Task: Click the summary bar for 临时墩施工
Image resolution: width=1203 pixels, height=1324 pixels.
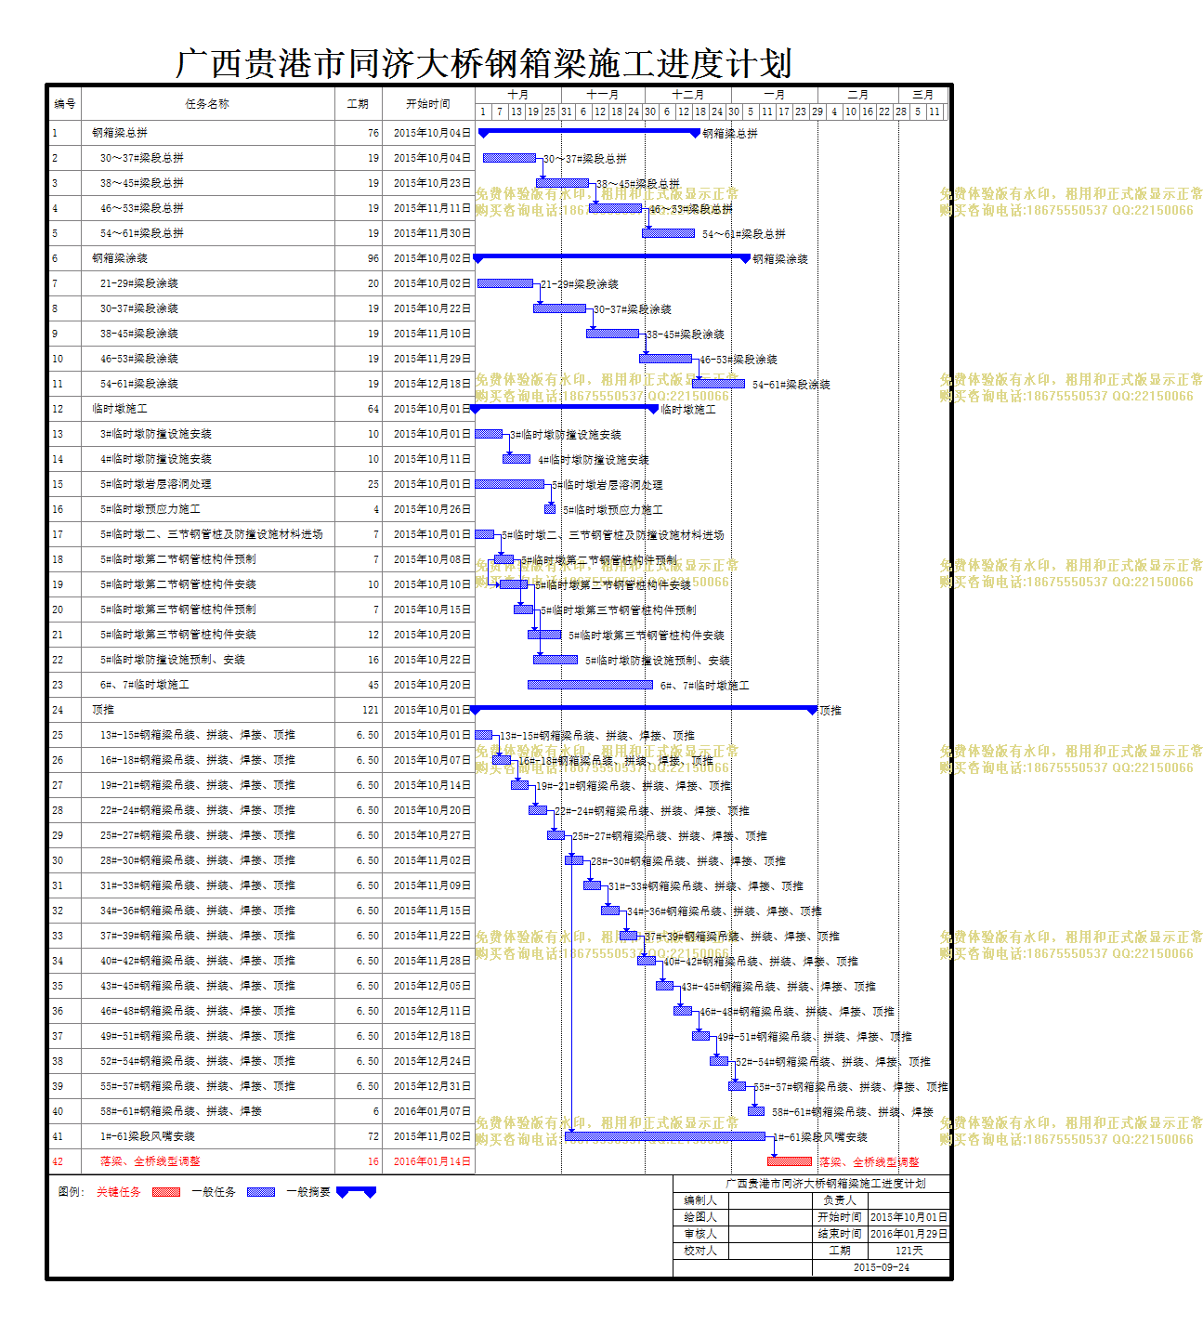Action: (x=565, y=408)
